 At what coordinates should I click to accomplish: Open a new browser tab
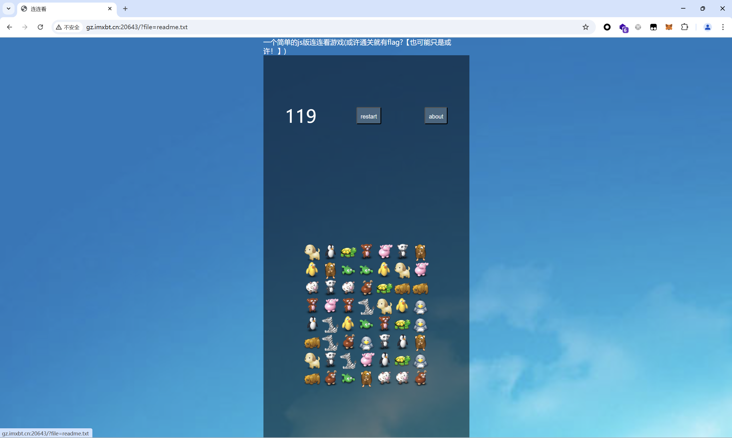point(125,9)
